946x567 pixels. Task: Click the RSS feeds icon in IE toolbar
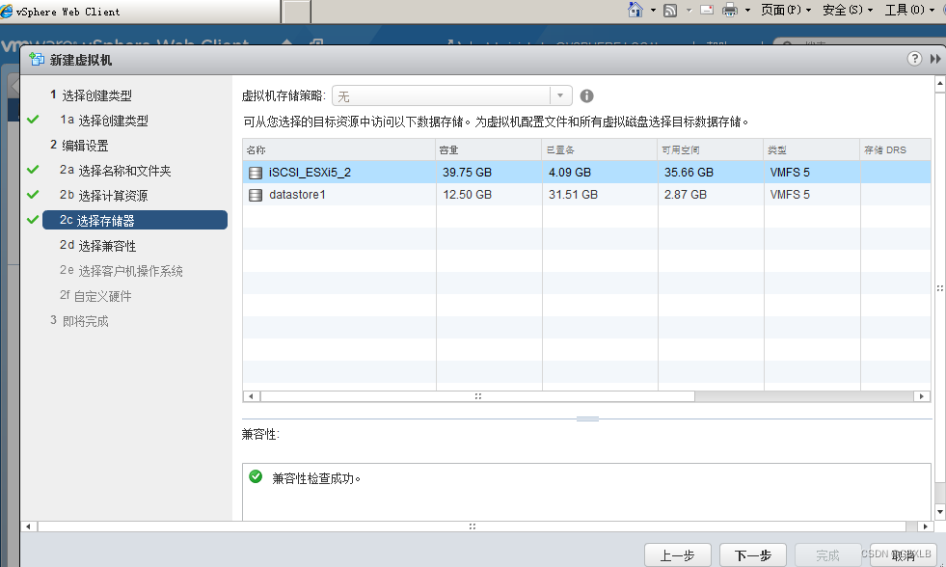[x=670, y=11]
